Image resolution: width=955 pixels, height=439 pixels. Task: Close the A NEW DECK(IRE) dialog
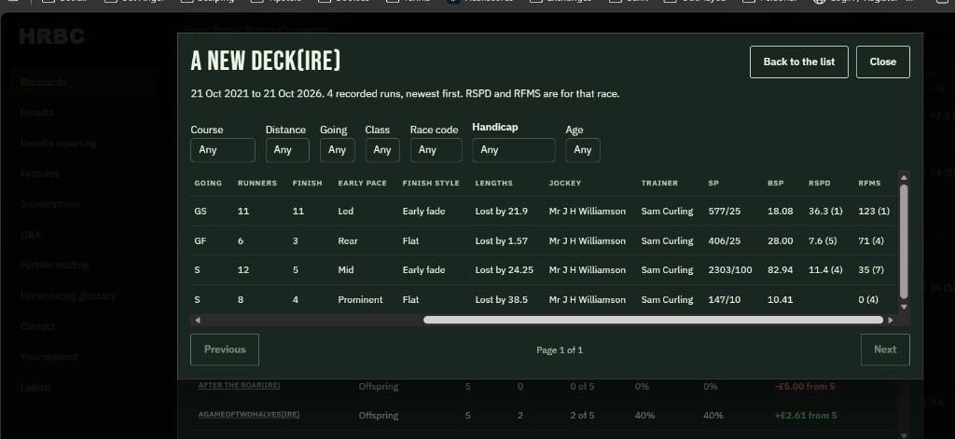tap(882, 62)
